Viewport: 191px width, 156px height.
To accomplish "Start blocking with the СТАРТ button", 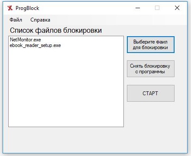I will (x=151, y=94).
